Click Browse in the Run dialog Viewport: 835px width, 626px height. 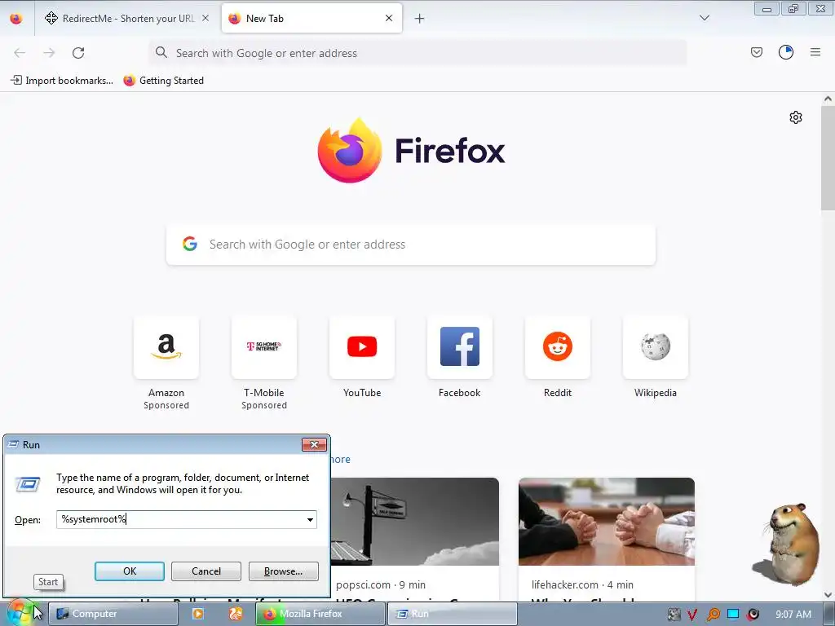click(x=283, y=571)
